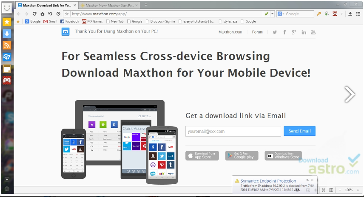This screenshot has height=197, width=364.
Task: Open the New Tab bookmark
Action: tap(115, 21)
